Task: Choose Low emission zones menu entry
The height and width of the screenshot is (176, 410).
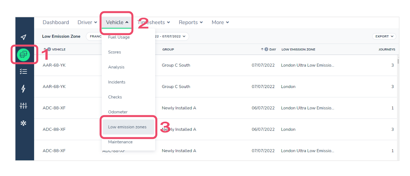Action: [x=128, y=127]
